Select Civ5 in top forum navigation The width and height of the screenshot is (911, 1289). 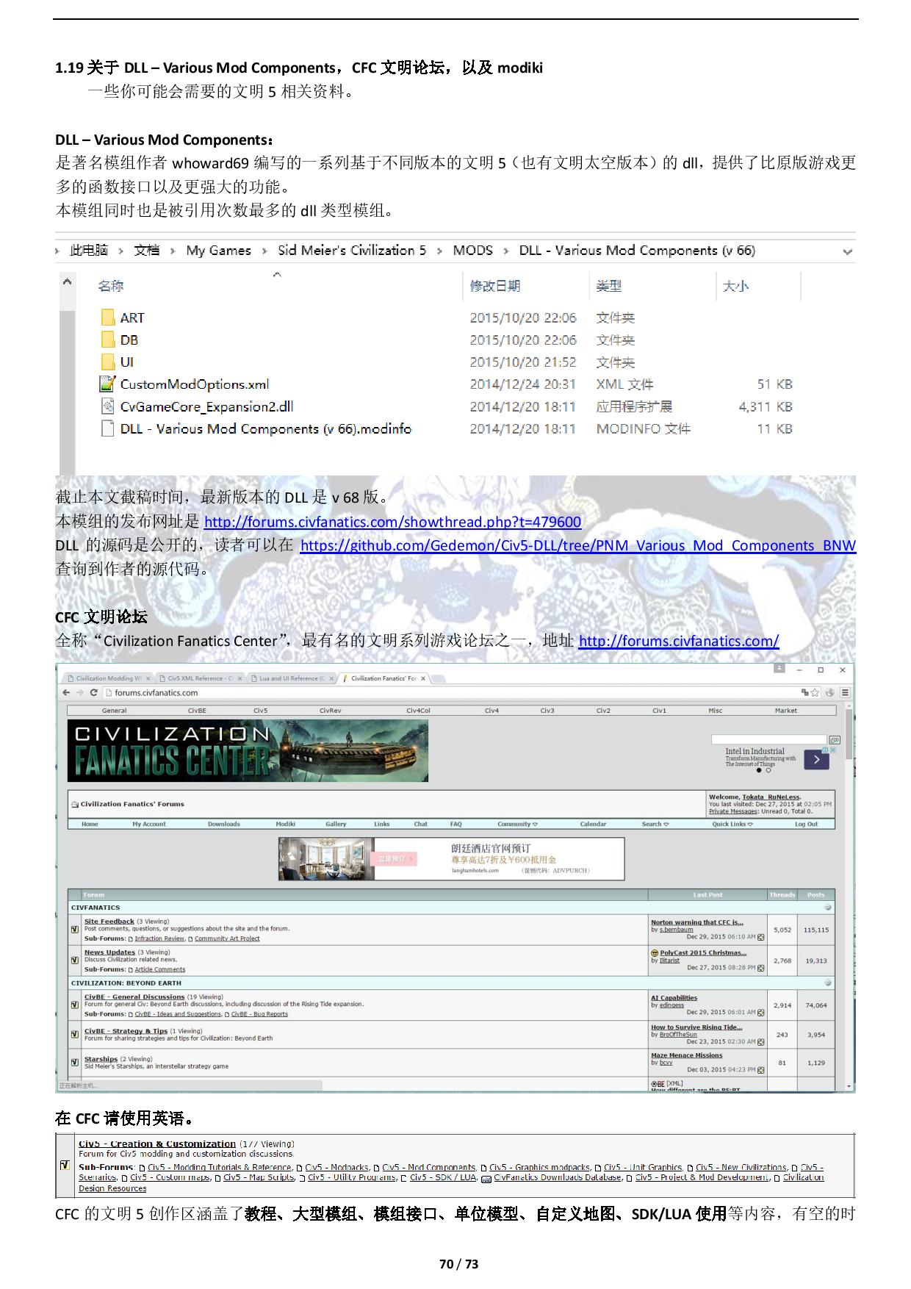coord(260,711)
